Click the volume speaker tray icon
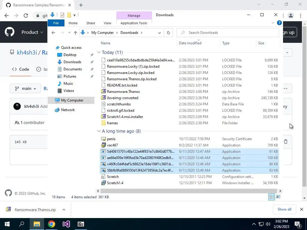 (x=268, y=224)
